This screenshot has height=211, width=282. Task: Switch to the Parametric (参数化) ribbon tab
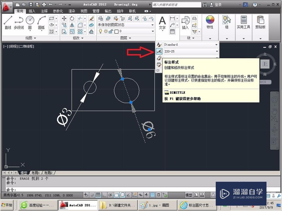[58, 11]
